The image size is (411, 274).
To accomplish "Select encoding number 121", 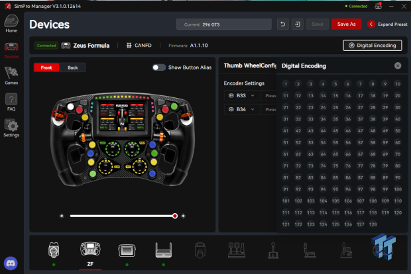I will (x=286, y=224).
